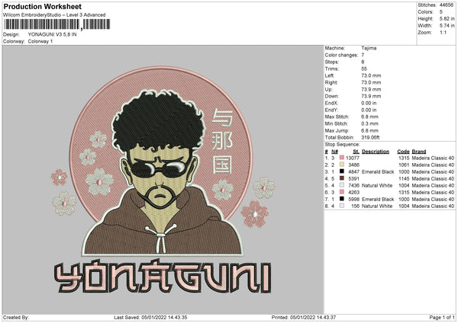Click the barcode under the worksheet title

tap(57, 24)
